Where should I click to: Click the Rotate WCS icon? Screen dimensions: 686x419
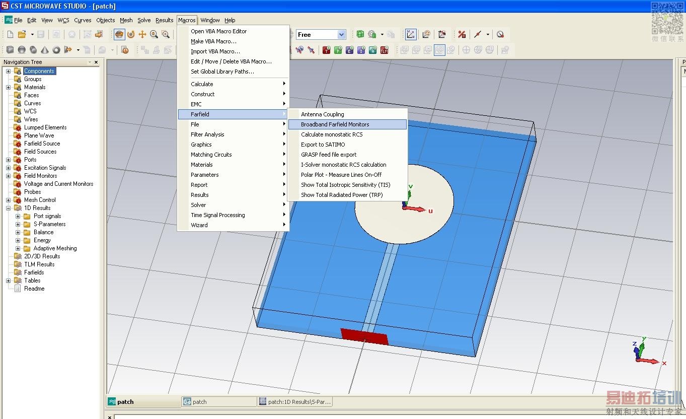[x=426, y=34]
